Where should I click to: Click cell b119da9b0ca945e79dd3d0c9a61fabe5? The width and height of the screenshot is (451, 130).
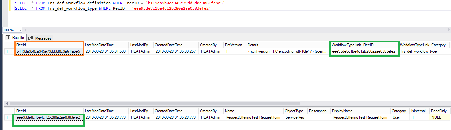49,51
